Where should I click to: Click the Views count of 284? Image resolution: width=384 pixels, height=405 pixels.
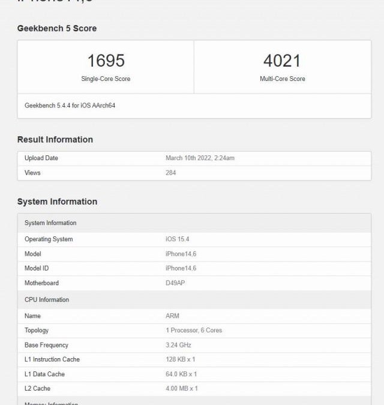[170, 173]
